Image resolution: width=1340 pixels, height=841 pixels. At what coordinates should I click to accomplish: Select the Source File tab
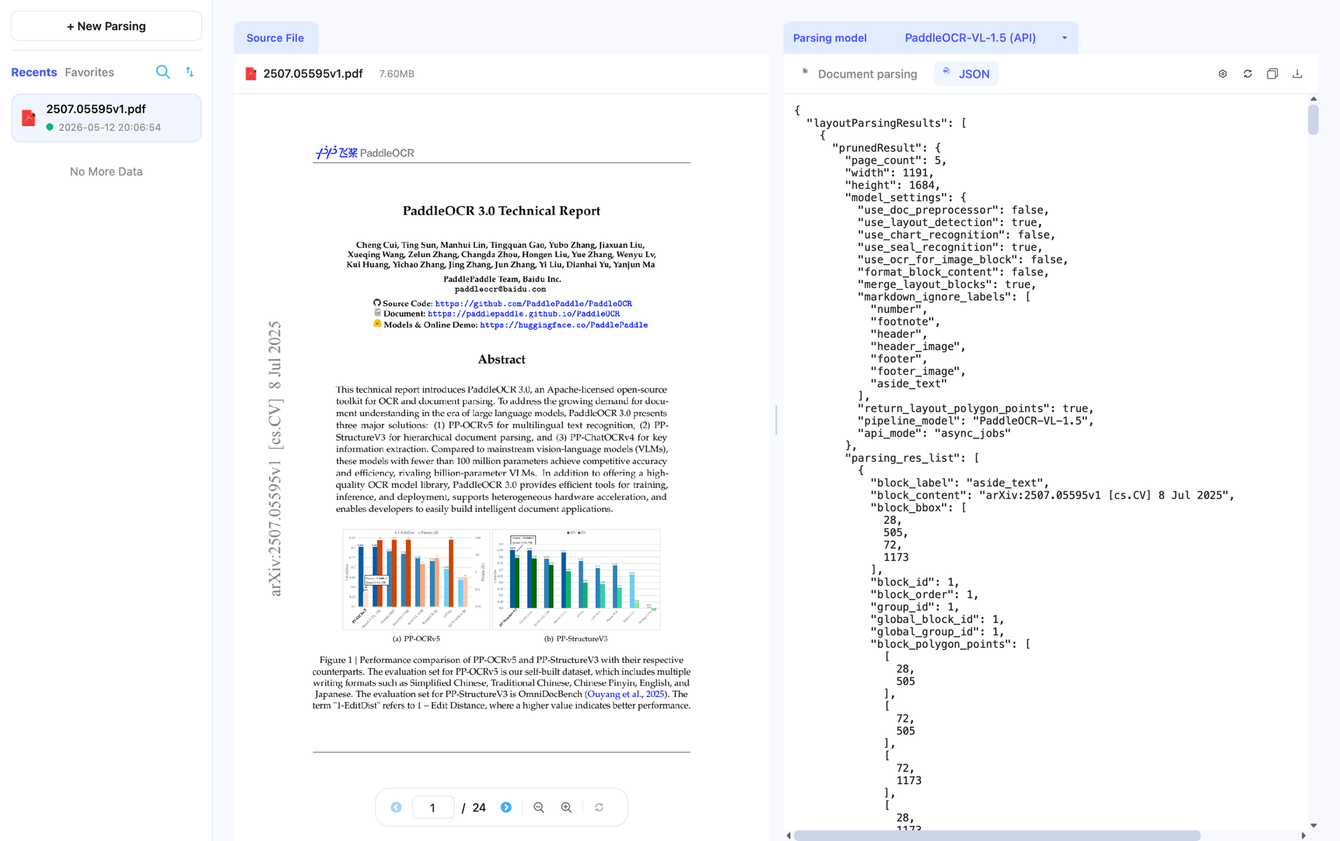[x=275, y=38]
